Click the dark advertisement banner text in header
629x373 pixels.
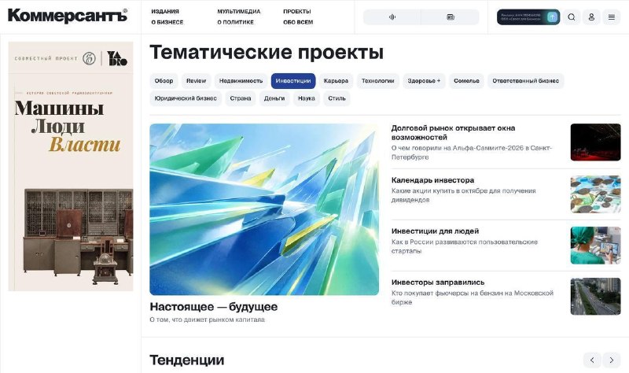click(520, 17)
